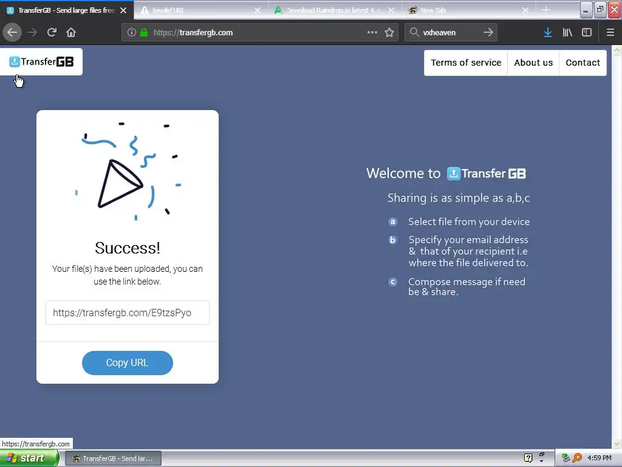Open the Contact page
This screenshot has height=467, width=622.
click(583, 63)
